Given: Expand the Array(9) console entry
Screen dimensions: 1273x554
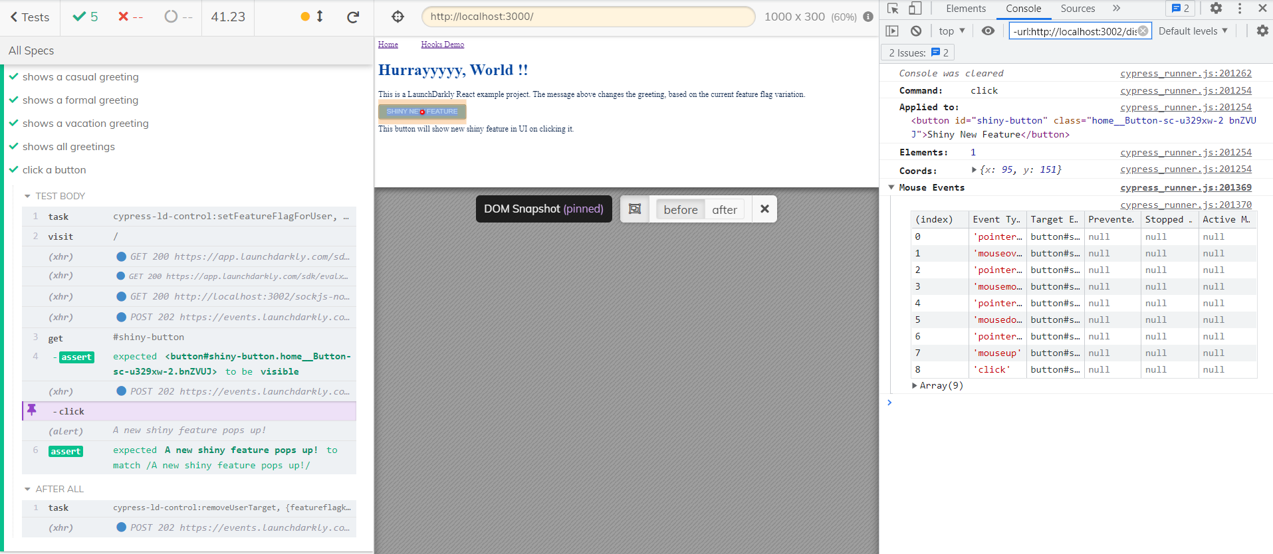Looking at the screenshot, I should (x=915, y=385).
